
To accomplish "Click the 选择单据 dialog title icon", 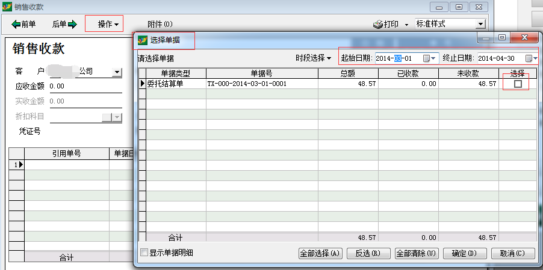I will tap(143, 41).
